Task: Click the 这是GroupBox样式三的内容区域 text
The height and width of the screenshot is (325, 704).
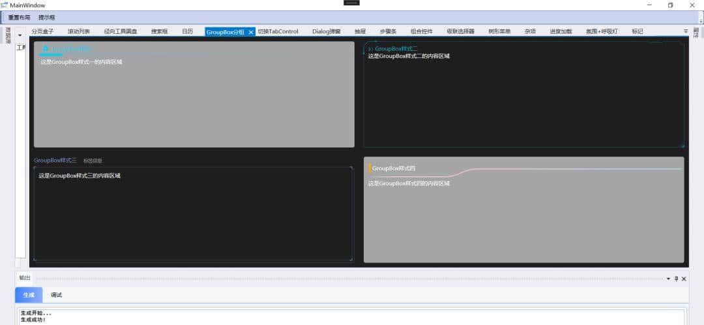Action: tap(80, 176)
